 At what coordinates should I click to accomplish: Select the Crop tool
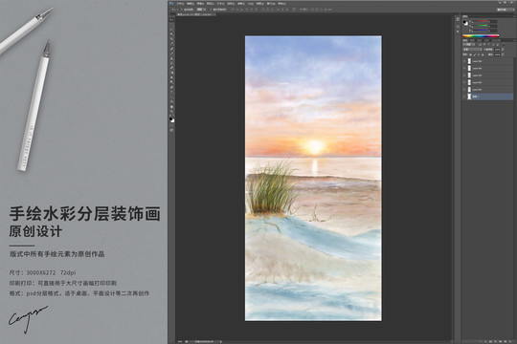171,38
